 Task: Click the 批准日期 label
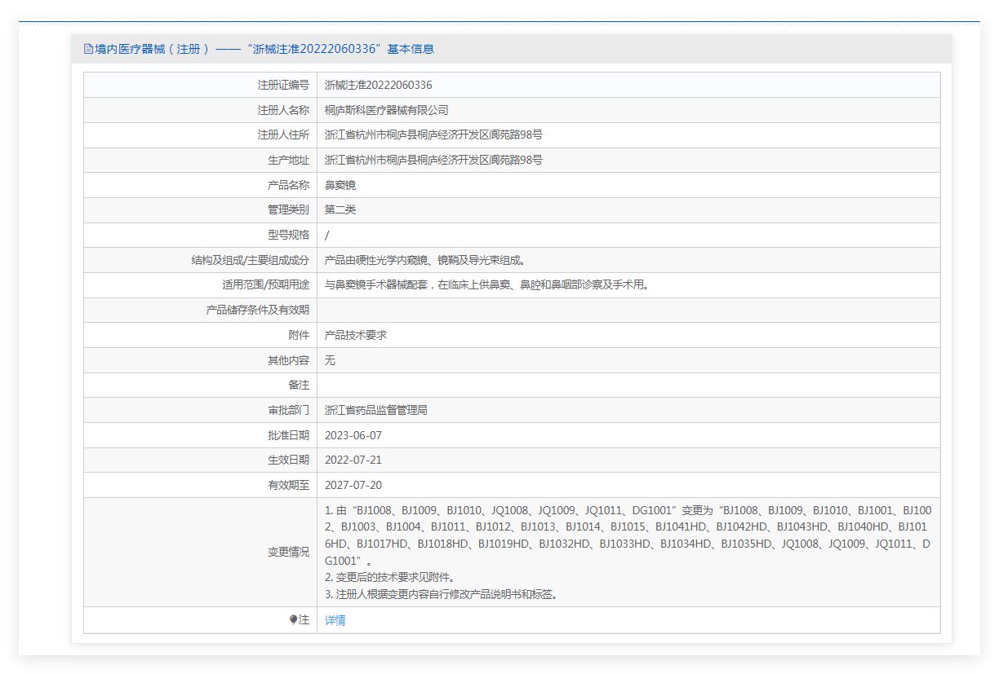(x=289, y=435)
